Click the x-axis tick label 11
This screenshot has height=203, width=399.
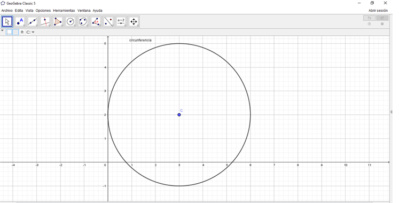click(370, 165)
